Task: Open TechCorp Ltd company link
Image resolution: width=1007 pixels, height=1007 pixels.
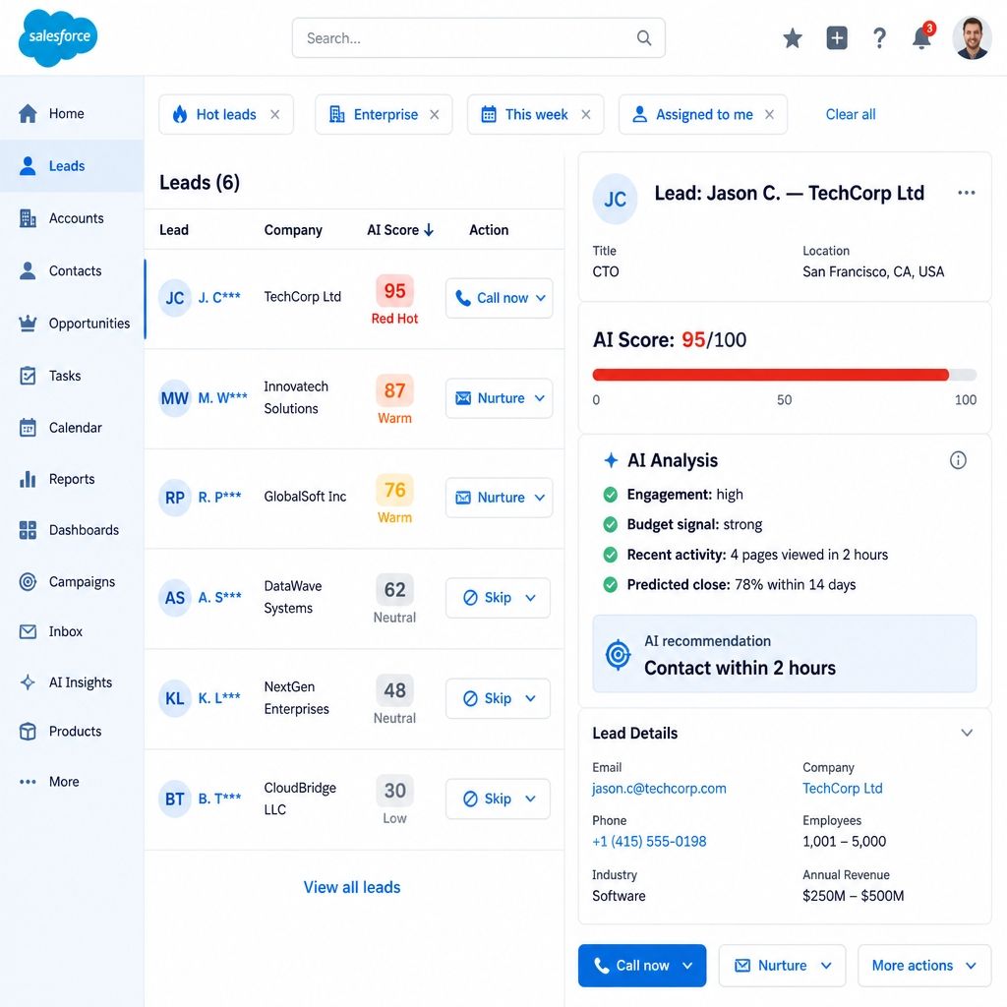Action: (842, 788)
